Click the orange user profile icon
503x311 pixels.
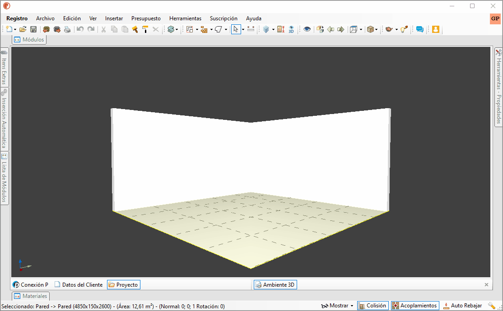(x=435, y=29)
